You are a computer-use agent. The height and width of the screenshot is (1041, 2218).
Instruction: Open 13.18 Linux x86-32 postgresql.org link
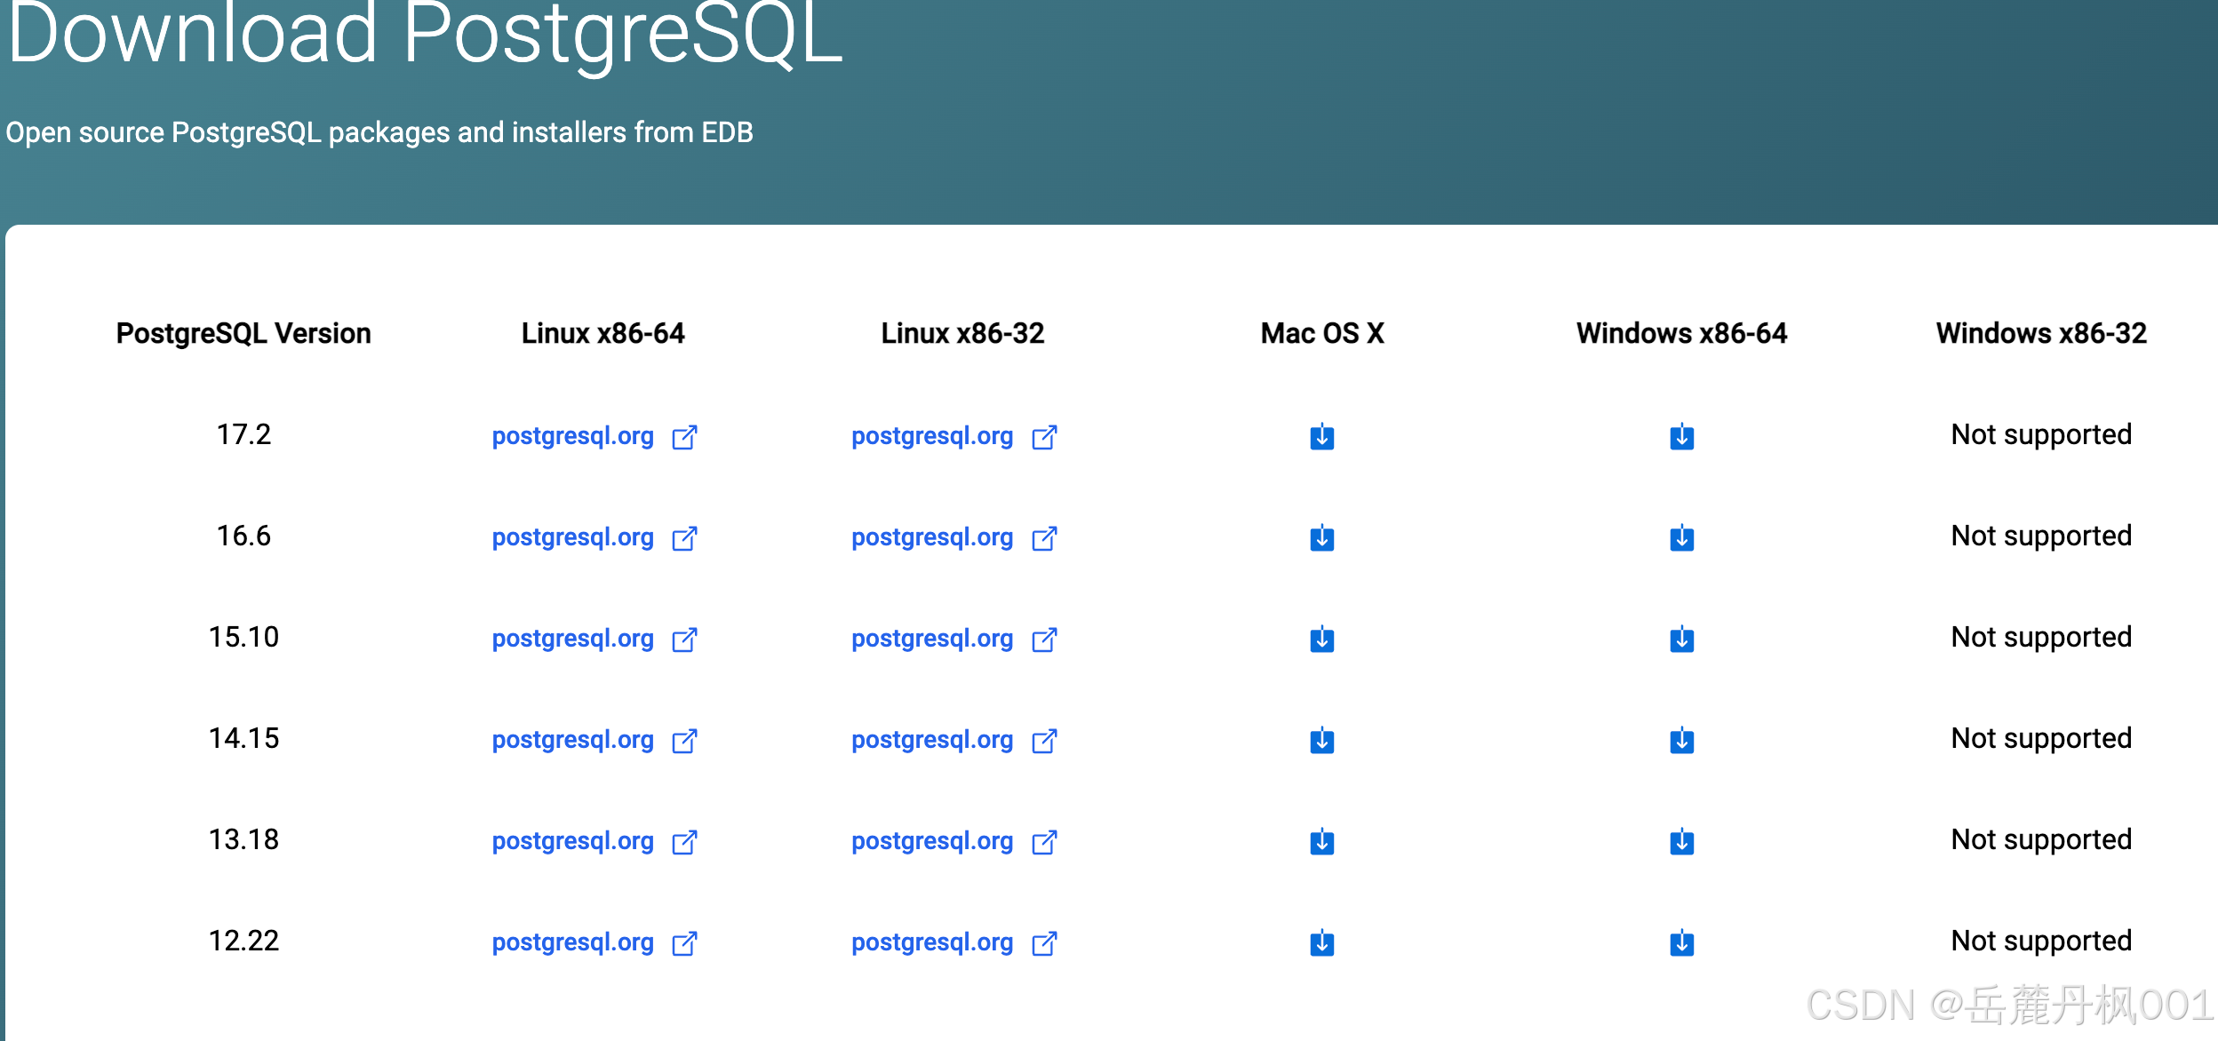932,842
